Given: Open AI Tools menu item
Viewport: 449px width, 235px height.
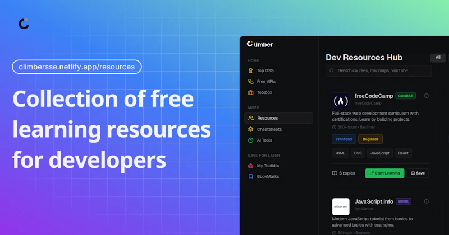Looking at the screenshot, I should [x=264, y=140].
